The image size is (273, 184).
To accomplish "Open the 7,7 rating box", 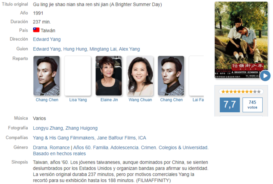I will coord(230,105).
